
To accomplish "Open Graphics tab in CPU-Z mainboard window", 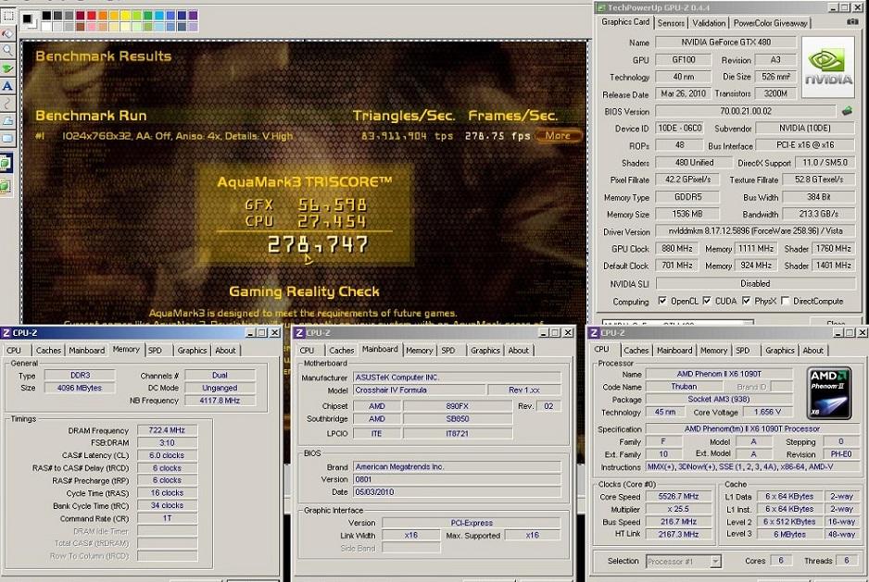I will (485, 350).
